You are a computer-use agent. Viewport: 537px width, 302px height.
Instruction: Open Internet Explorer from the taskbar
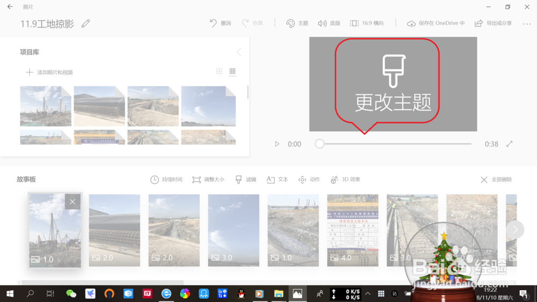coord(166,293)
